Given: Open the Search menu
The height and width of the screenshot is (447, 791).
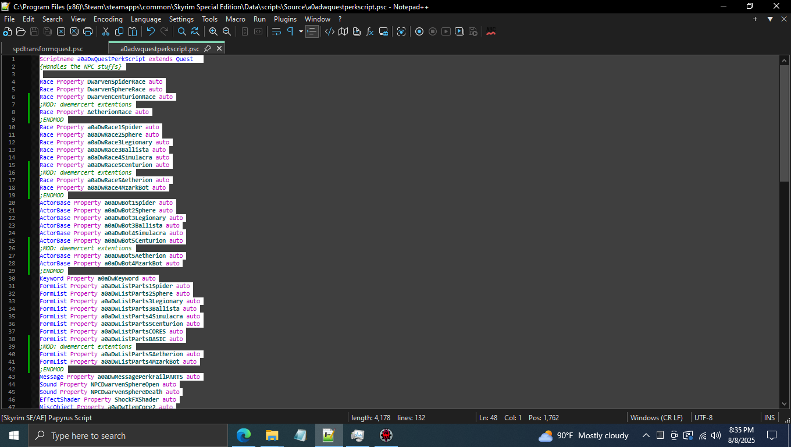Looking at the screenshot, I should coord(52,19).
